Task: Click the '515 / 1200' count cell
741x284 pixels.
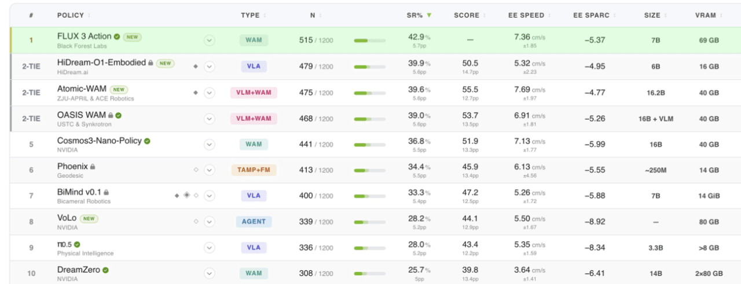Action: click(x=316, y=40)
